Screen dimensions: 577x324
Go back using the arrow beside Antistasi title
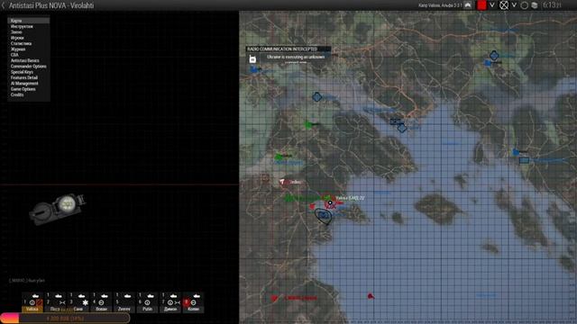(4, 5)
